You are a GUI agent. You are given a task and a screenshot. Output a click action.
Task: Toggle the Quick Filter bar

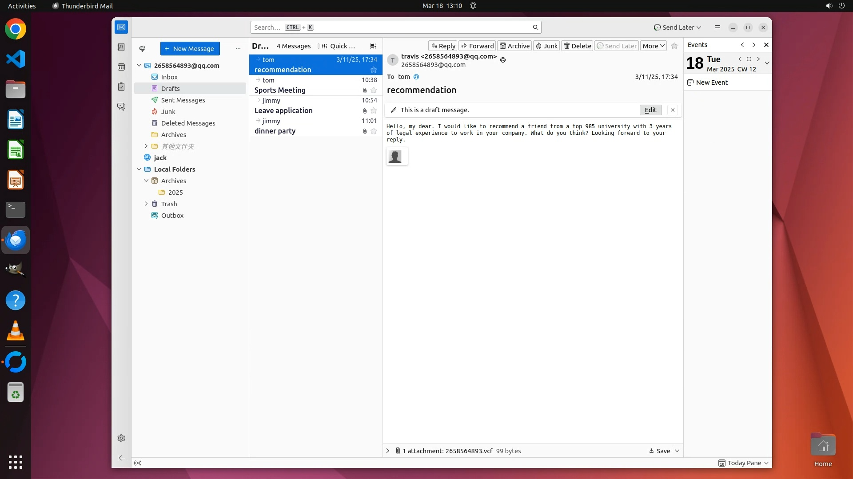point(339,46)
